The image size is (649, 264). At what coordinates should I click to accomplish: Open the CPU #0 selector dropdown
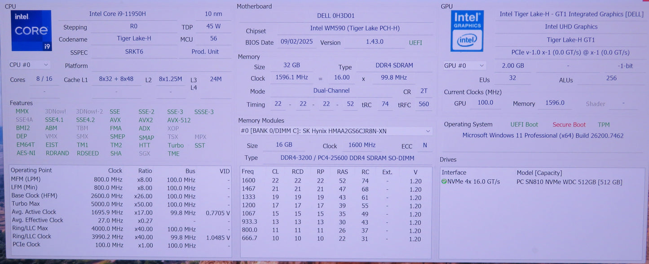[29, 65]
